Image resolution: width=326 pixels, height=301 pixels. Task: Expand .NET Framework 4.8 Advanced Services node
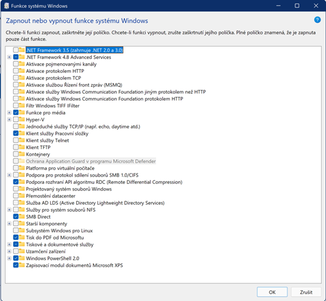pyautogui.click(x=9, y=57)
